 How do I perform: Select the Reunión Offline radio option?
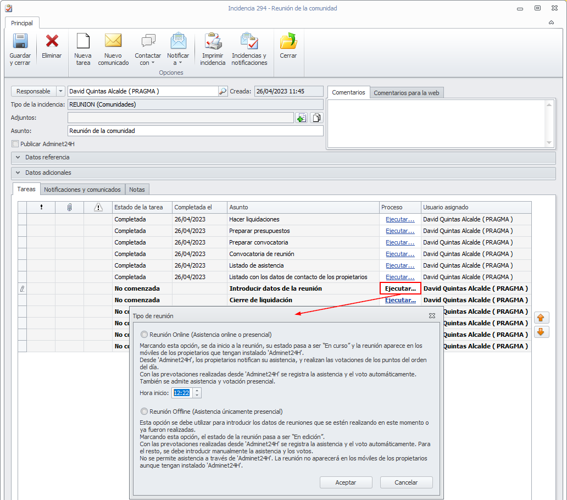click(x=144, y=412)
